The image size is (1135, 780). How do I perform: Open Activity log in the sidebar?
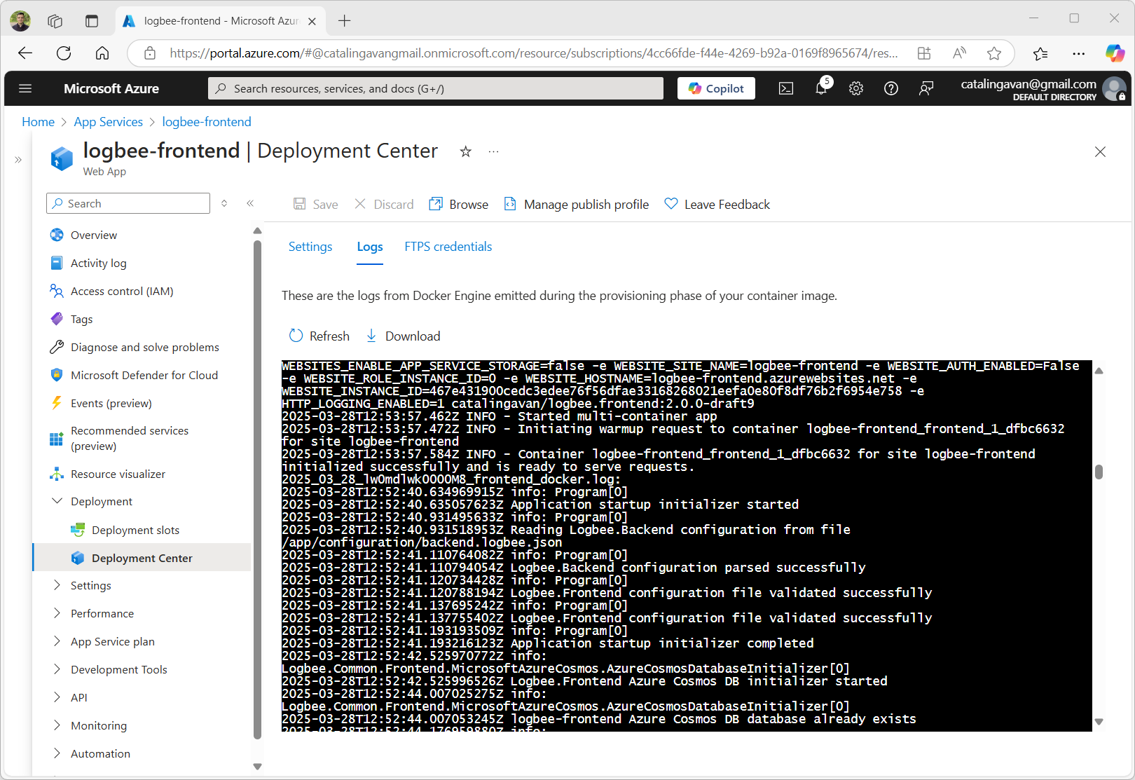(98, 263)
